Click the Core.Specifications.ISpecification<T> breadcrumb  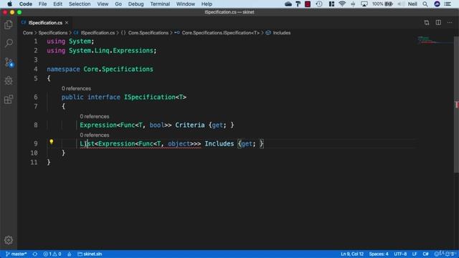(217, 33)
